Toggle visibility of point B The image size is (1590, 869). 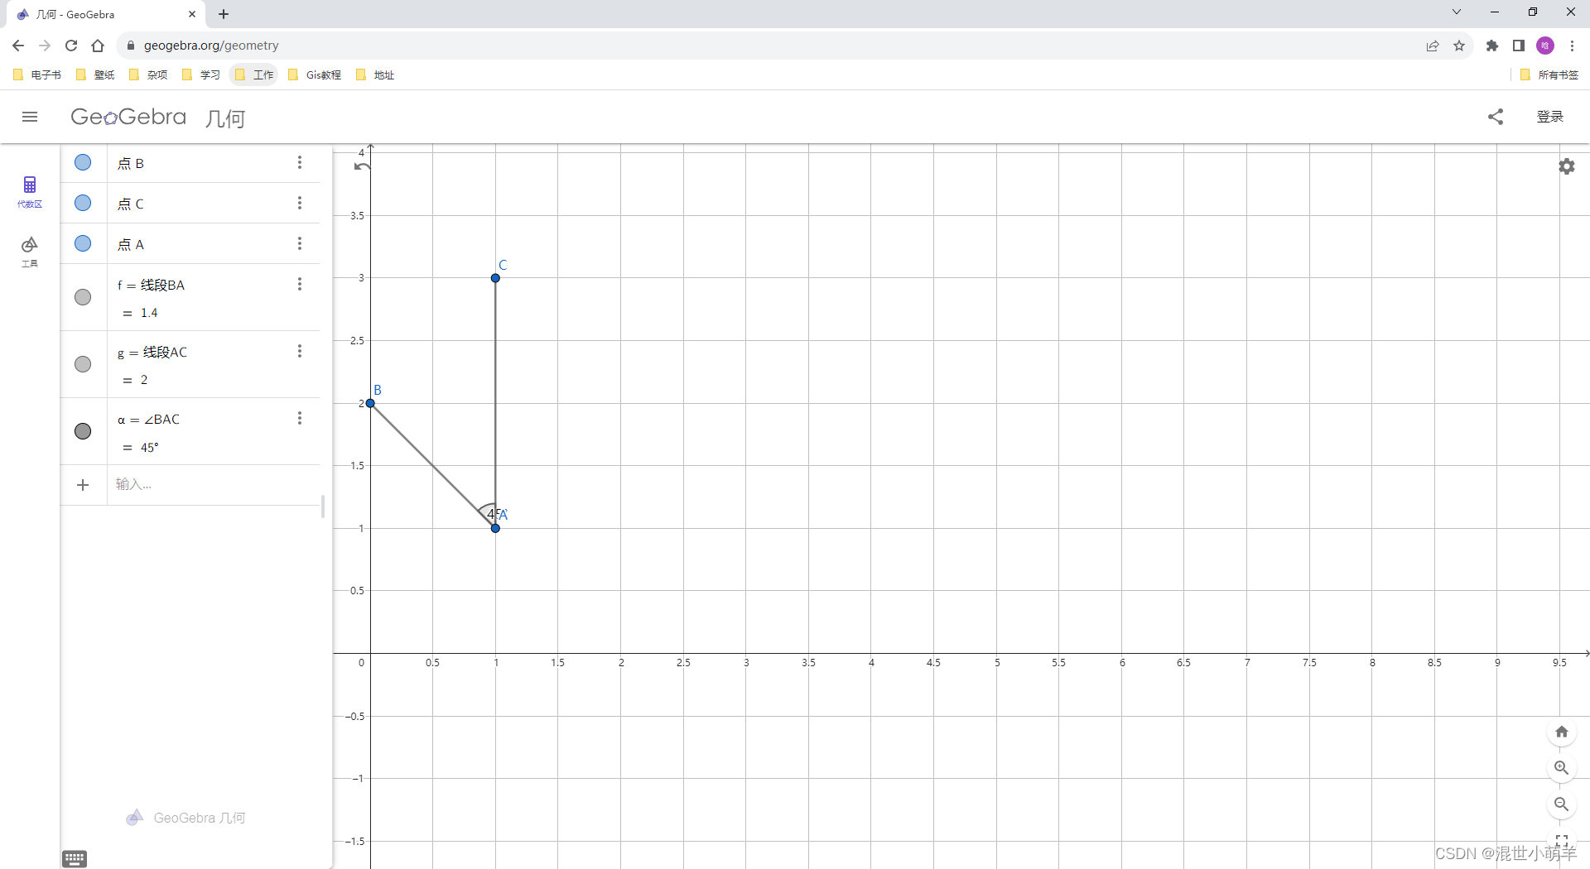(83, 162)
